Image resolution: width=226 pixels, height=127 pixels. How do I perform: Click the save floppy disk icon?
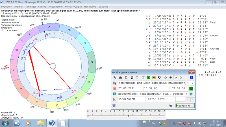[x=131, y=77]
